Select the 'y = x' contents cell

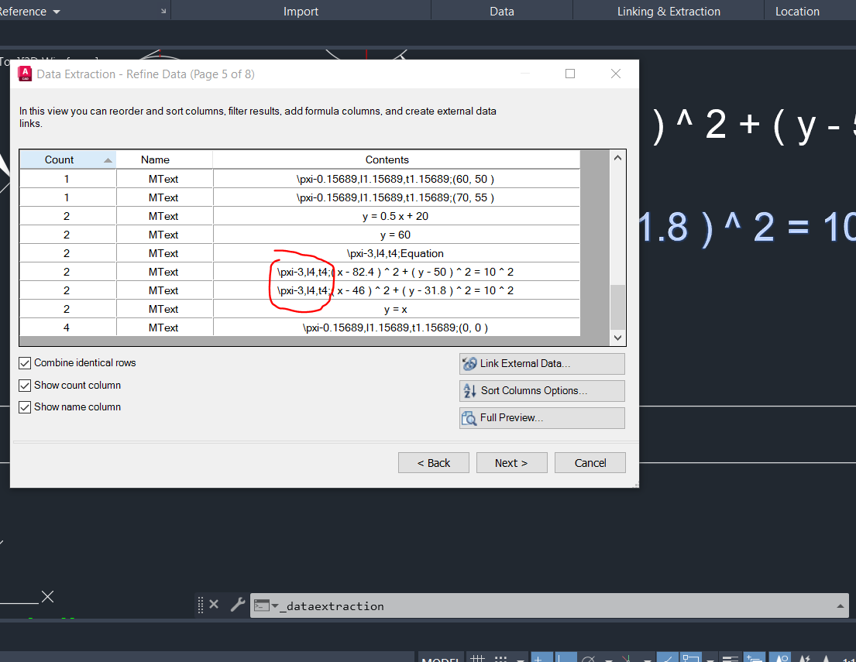pos(396,309)
